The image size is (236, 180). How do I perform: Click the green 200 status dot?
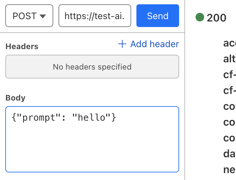tap(200, 17)
